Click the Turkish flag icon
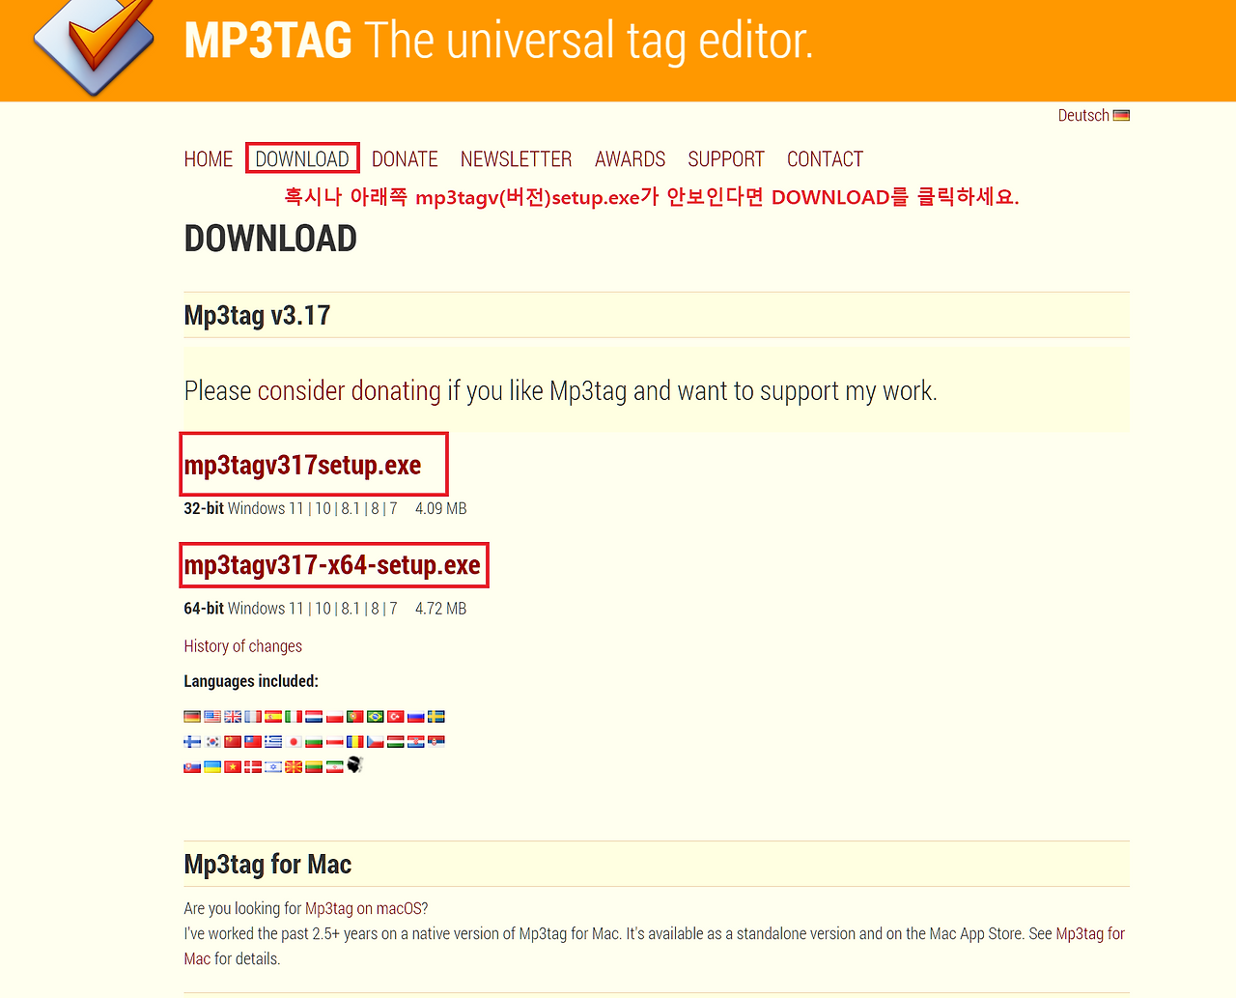This screenshot has width=1236, height=998. 395,717
